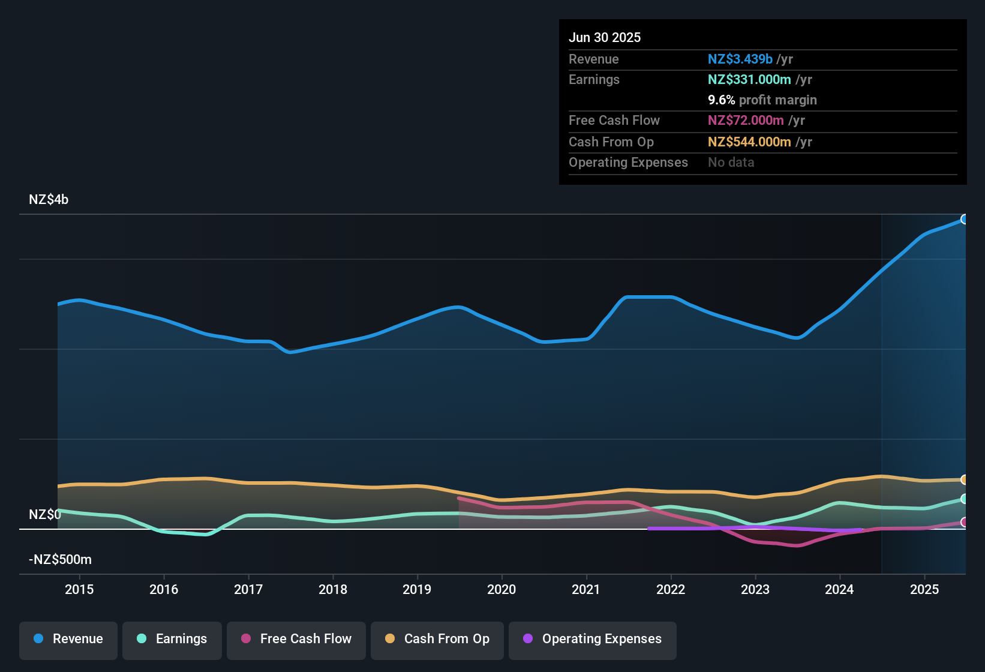
Task: Toggle the Operating Expenses series on
Action: [592, 640]
